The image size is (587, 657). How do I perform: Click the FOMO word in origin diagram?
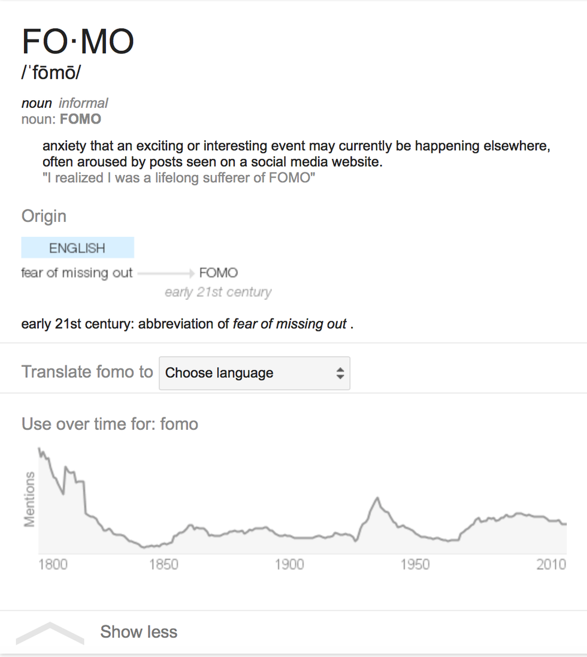click(218, 273)
